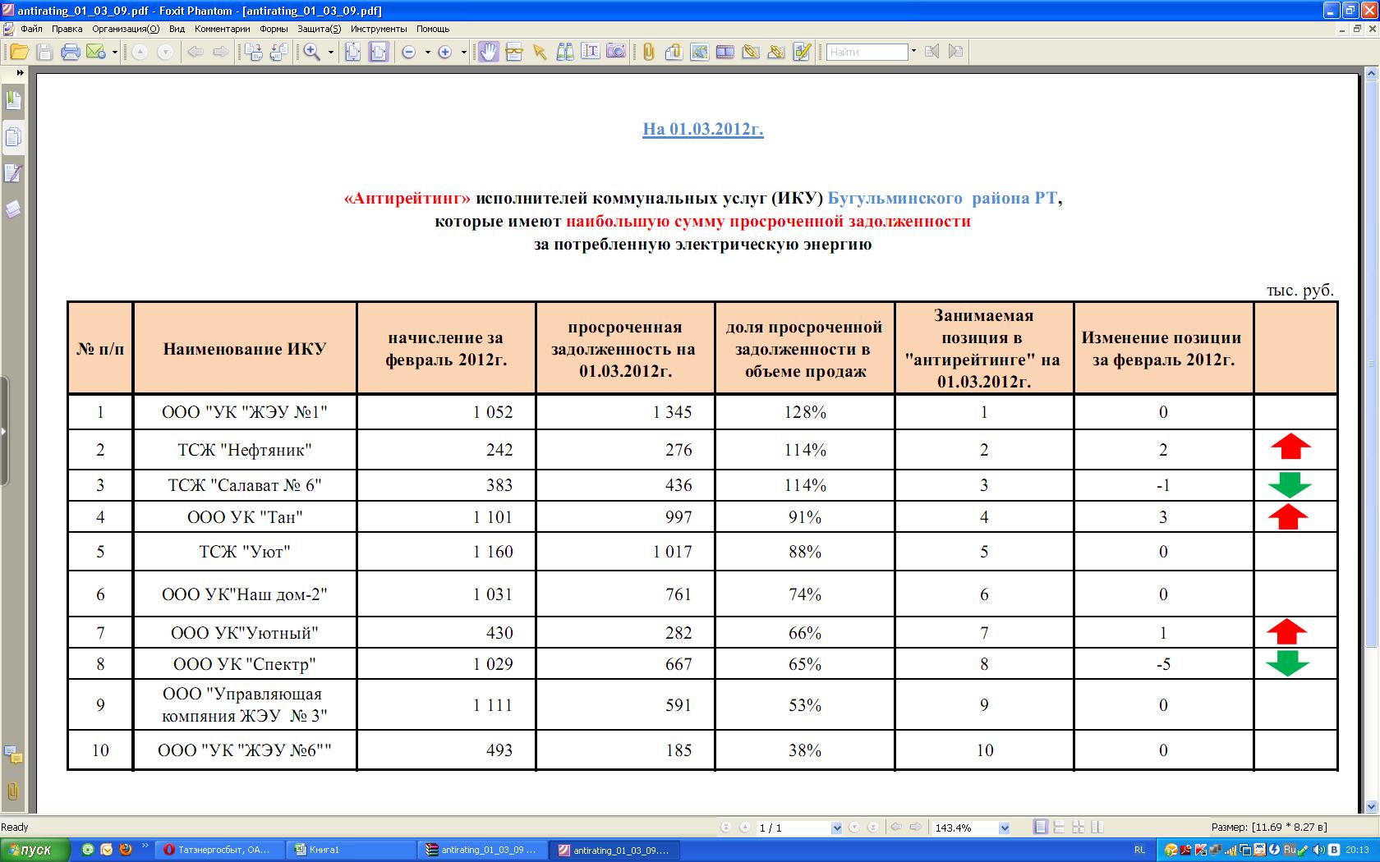Select the Hand tool in toolbar

pyautogui.click(x=489, y=52)
